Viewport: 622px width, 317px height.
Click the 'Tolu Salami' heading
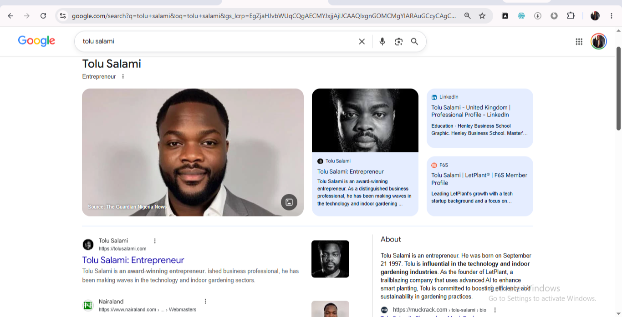pyautogui.click(x=112, y=64)
